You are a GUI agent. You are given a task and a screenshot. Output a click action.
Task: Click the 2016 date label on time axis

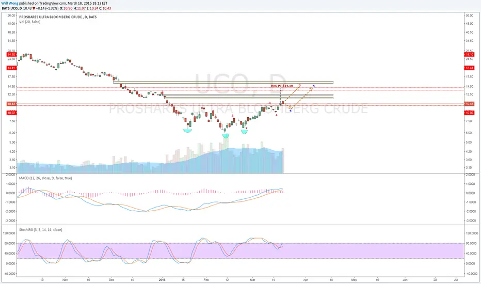coord(162,280)
